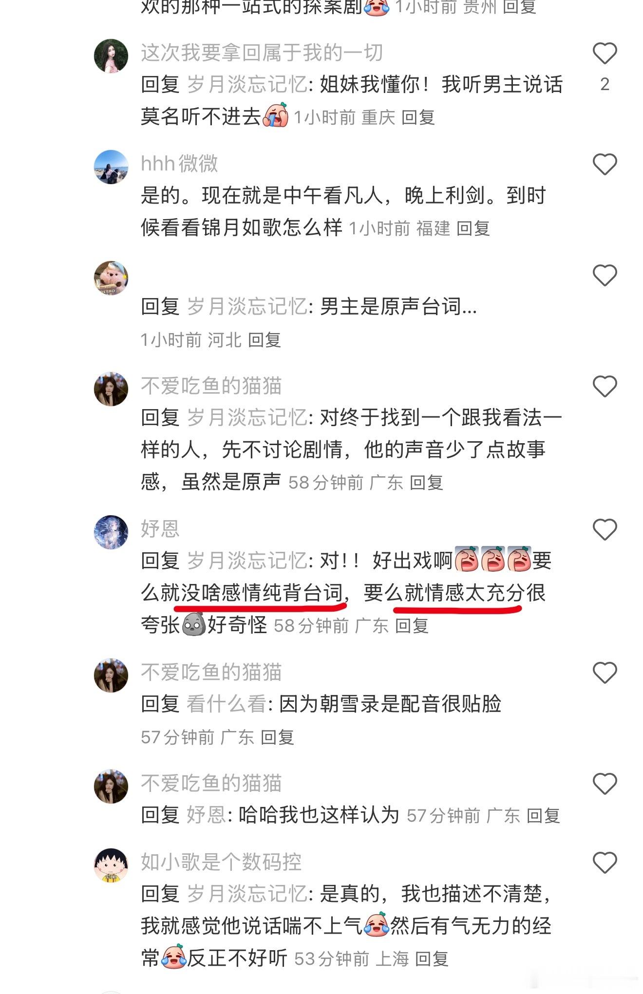The height and width of the screenshot is (994, 643).
Task: Like 妤恩's comment about 好出戏
Action: [605, 529]
